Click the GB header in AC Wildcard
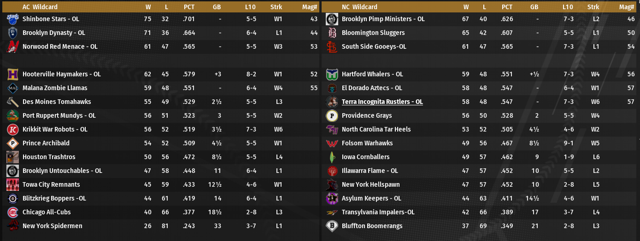640x241 pixels. [217, 7]
